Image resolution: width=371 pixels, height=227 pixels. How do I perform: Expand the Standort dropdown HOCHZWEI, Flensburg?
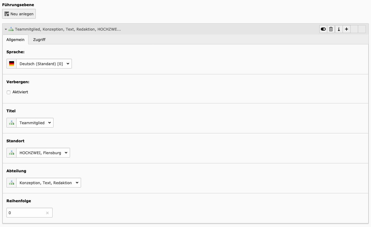pyautogui.click(x=43, y=153)
